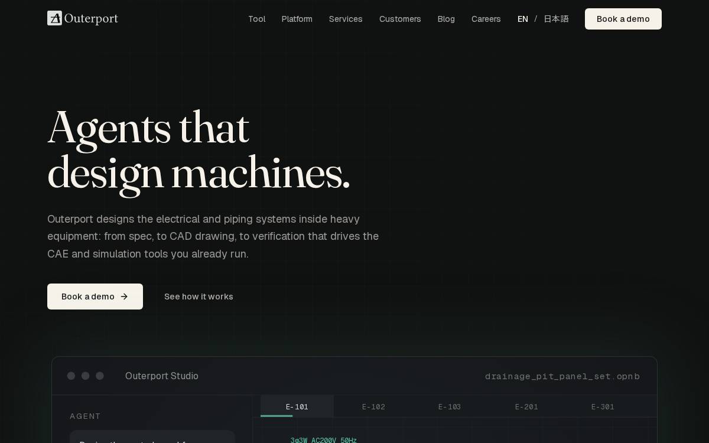This screenshot has height=443, width=709.
Task: Select the E-101 drawing tab
Action: pos(297,406)
